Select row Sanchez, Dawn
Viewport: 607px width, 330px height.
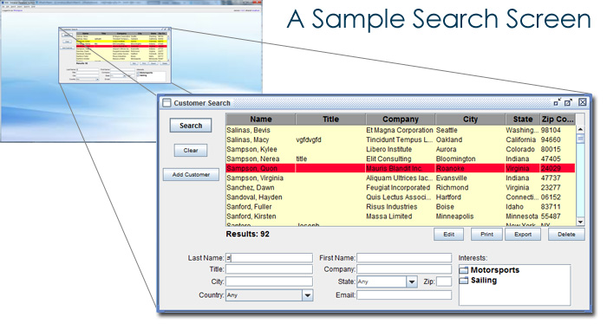coord(401,188)
